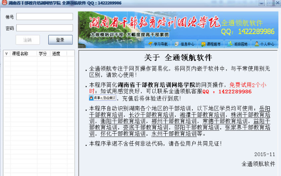Click the 个人中心 person icon

coord(257,44)
